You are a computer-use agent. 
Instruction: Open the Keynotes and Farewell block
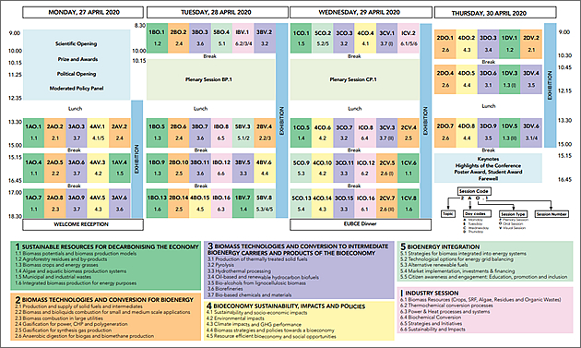[488, 168]
